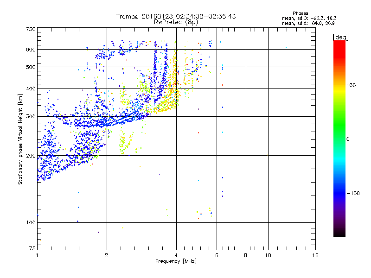Click the 'Stationary phase Virtual Height [km]' axis label
The width and height of the screenshot is (371, 278).
[20, 139]
